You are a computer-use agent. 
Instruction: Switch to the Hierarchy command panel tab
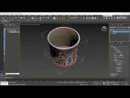tap(116, 25)
